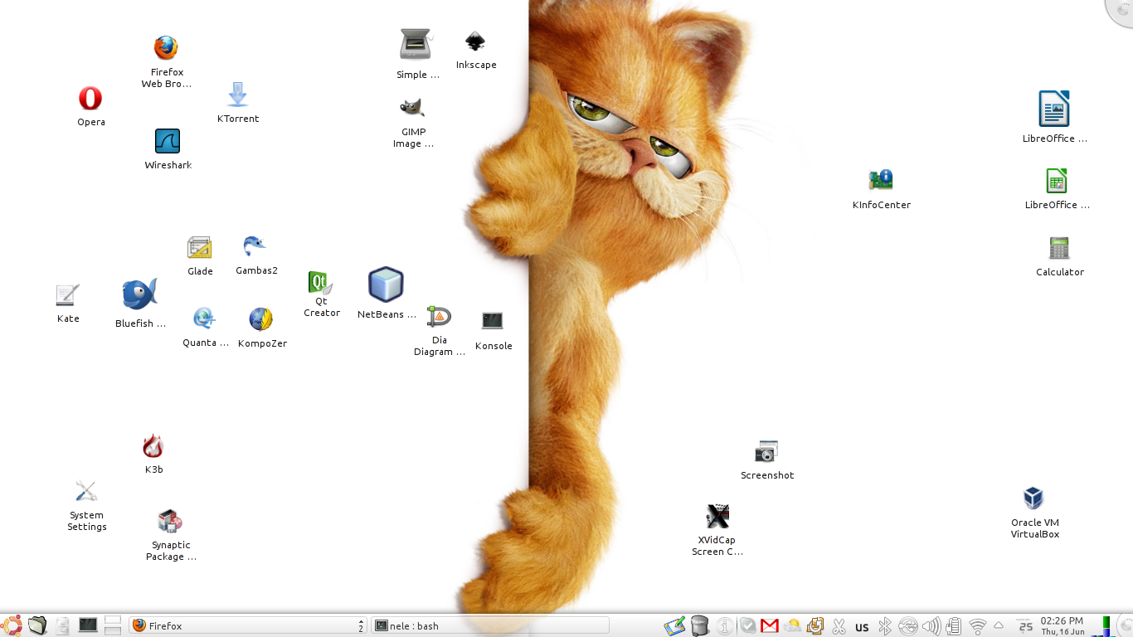Click the grey info tray icon

[726, 626]
